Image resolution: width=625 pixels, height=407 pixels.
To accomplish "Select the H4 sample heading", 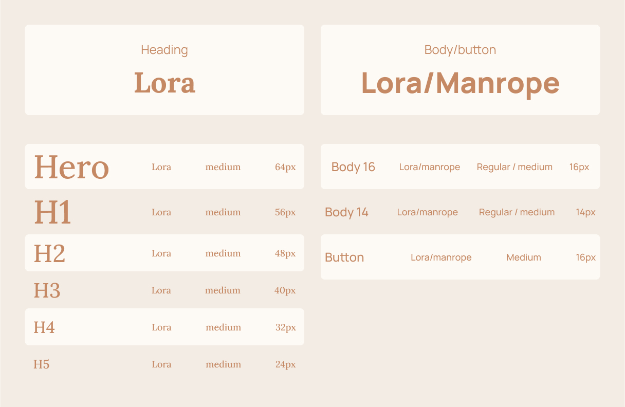I will point(44,327).
